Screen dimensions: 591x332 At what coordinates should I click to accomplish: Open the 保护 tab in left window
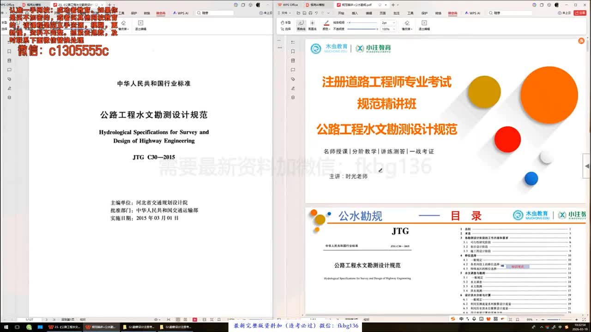coord(134,13)
